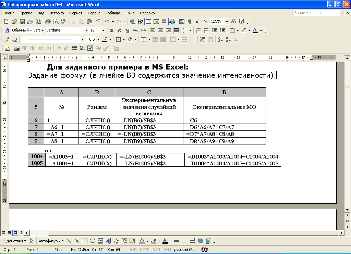
Task: Toggle the Tables and Borders toolbar
Action: point(141,22)
